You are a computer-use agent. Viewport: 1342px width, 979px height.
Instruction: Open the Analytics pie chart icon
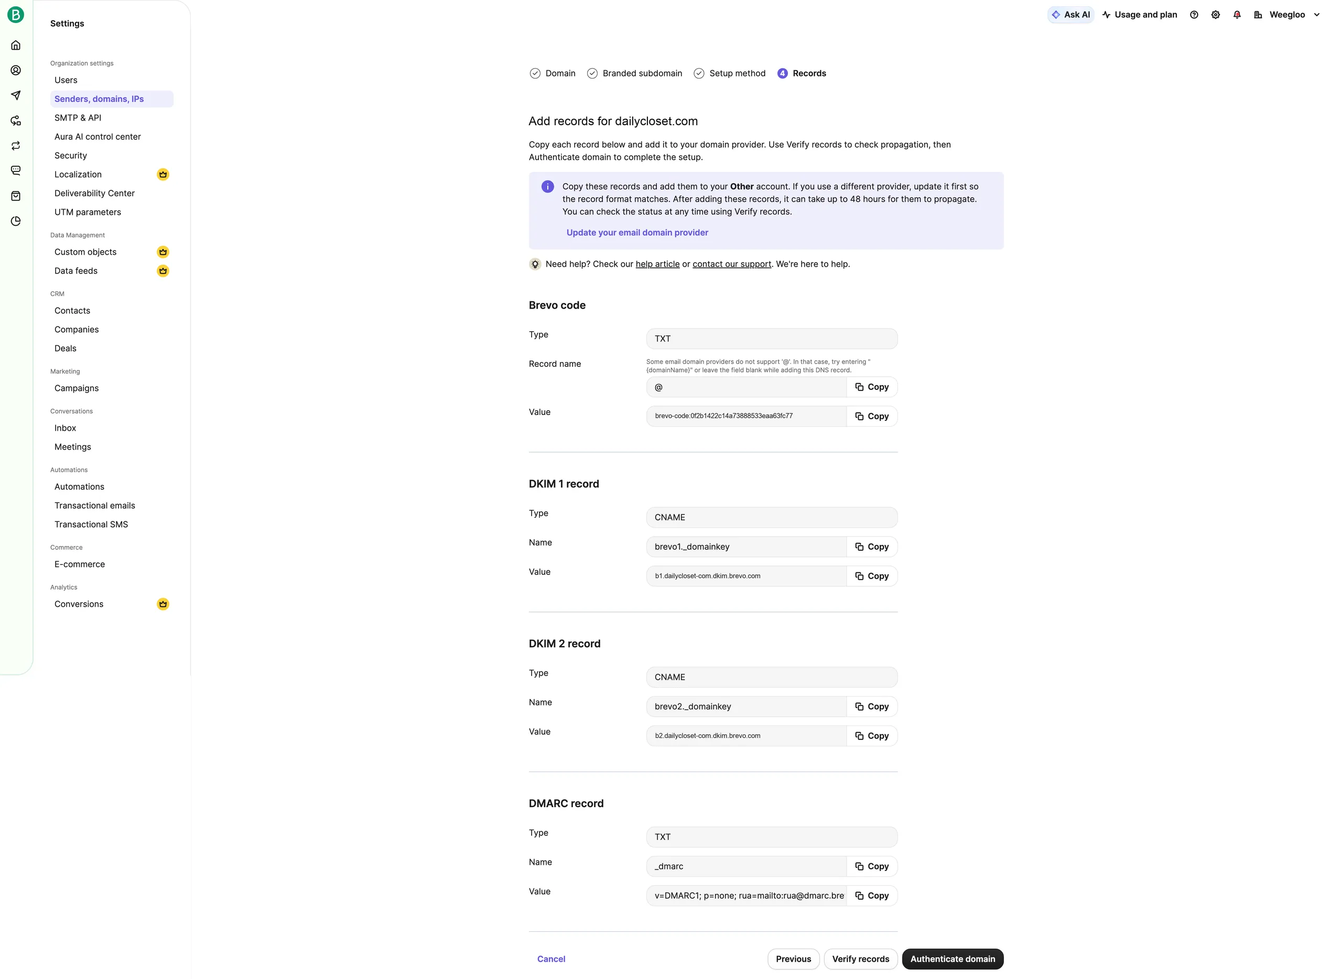point(16,221)
